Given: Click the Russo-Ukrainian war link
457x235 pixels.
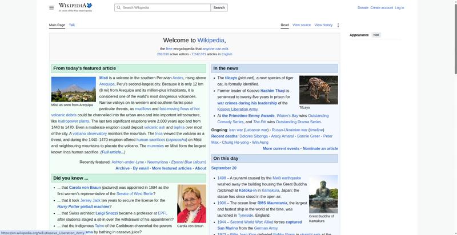Looking at the screenshot, I should click(290, 130).
